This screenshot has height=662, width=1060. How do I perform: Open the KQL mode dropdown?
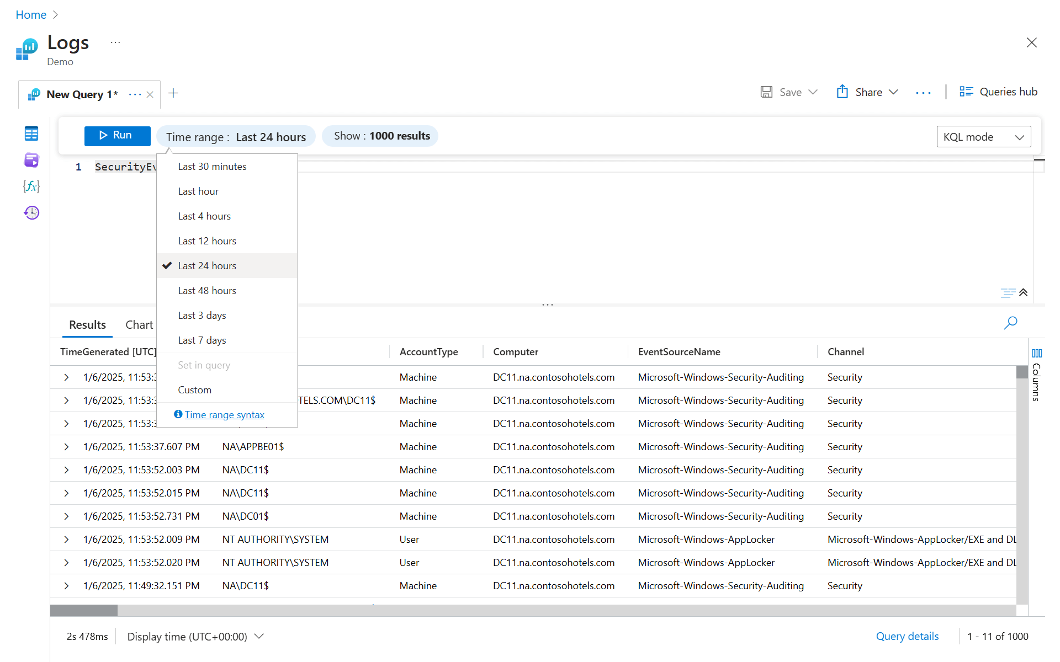pos(983,137)
